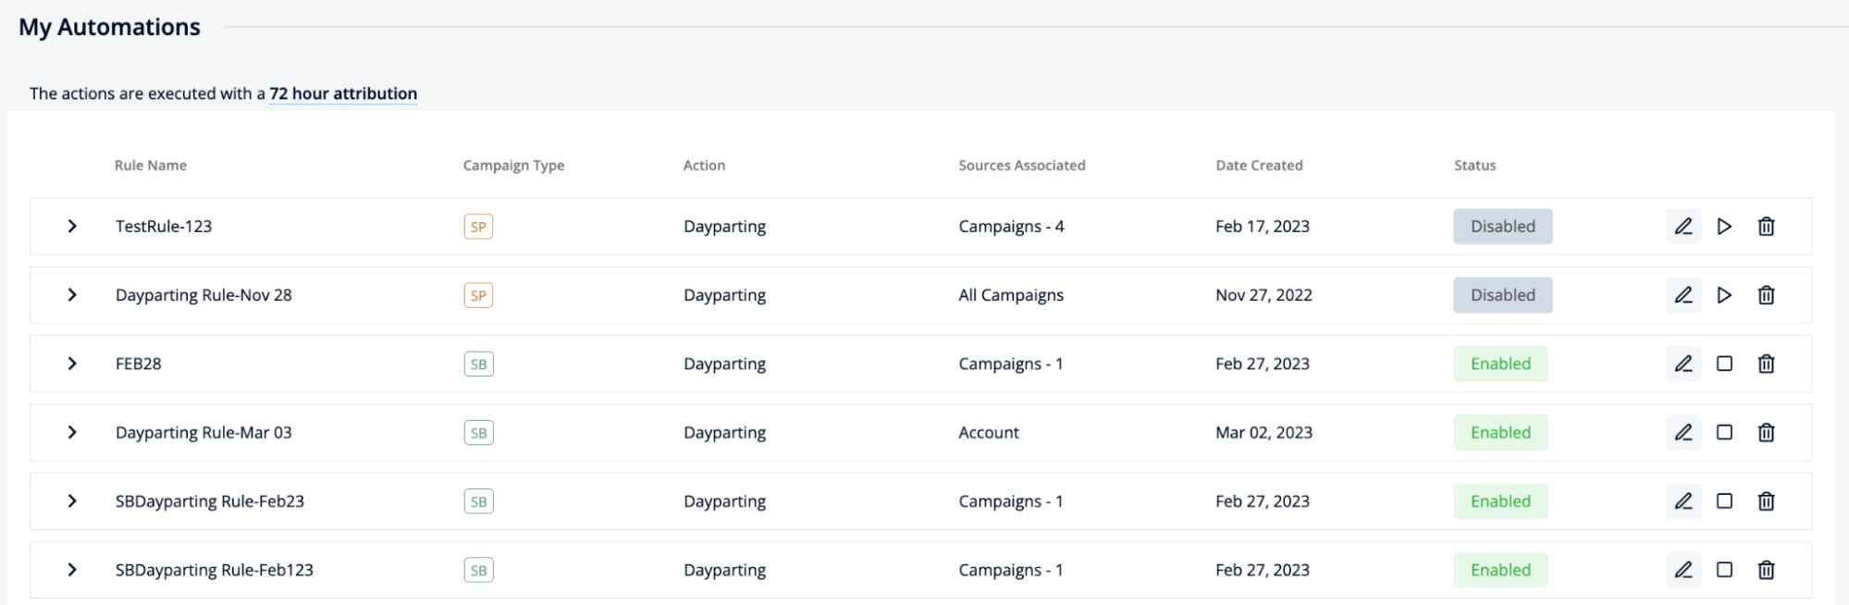Click the Campaign Type column header
1849x605 pixels.
(x=513, y=166)
